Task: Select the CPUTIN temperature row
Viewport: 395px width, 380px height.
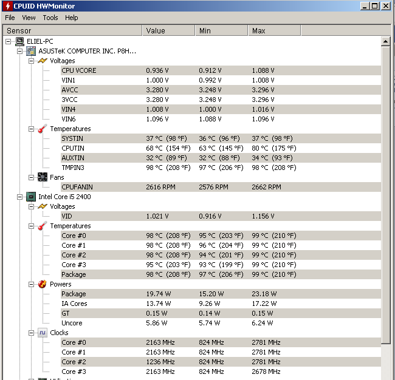Action: (221, 148)
